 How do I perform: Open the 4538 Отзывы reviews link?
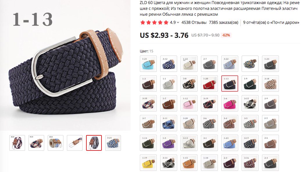click(x=194, y=22)
